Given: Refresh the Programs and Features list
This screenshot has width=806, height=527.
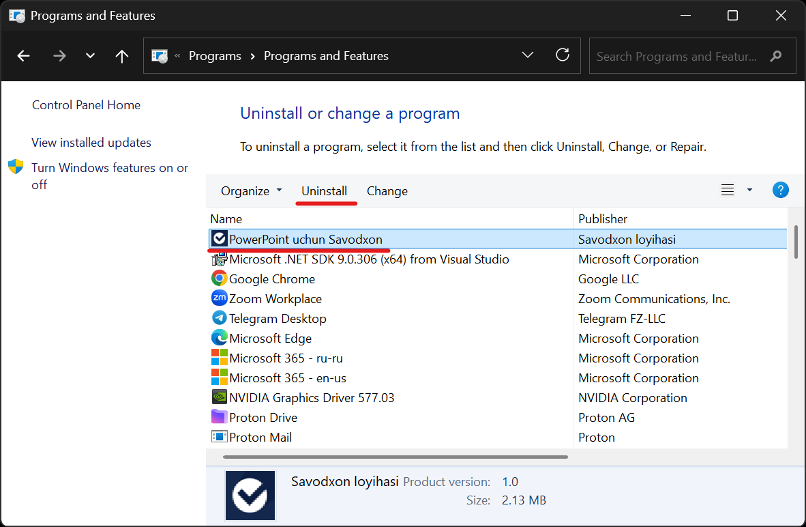Looking at the screenshot, I should [563, 55].
